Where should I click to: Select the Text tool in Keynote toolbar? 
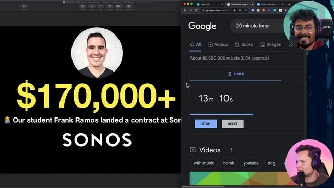[101, 7]
